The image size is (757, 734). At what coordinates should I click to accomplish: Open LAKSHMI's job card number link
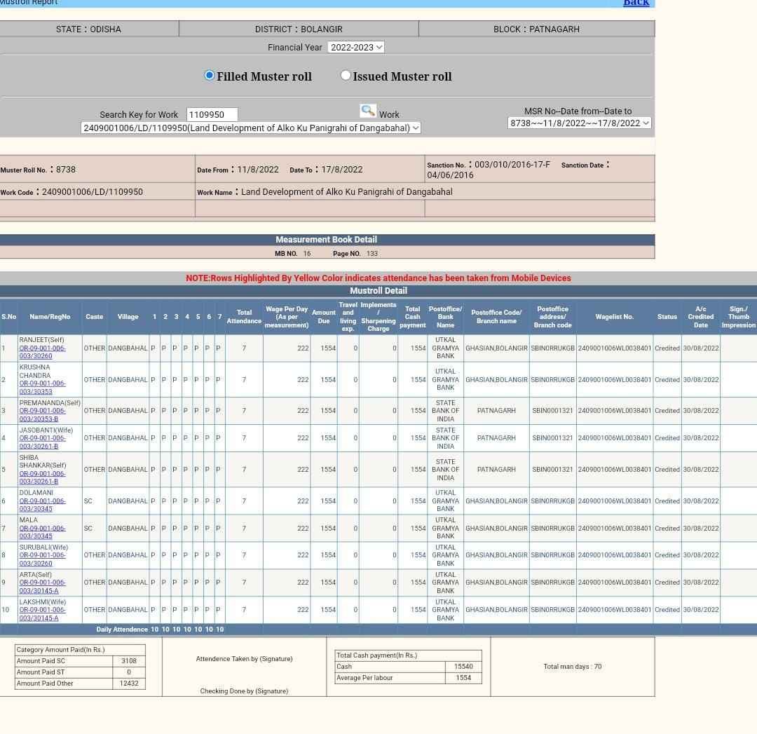[43, 614]
